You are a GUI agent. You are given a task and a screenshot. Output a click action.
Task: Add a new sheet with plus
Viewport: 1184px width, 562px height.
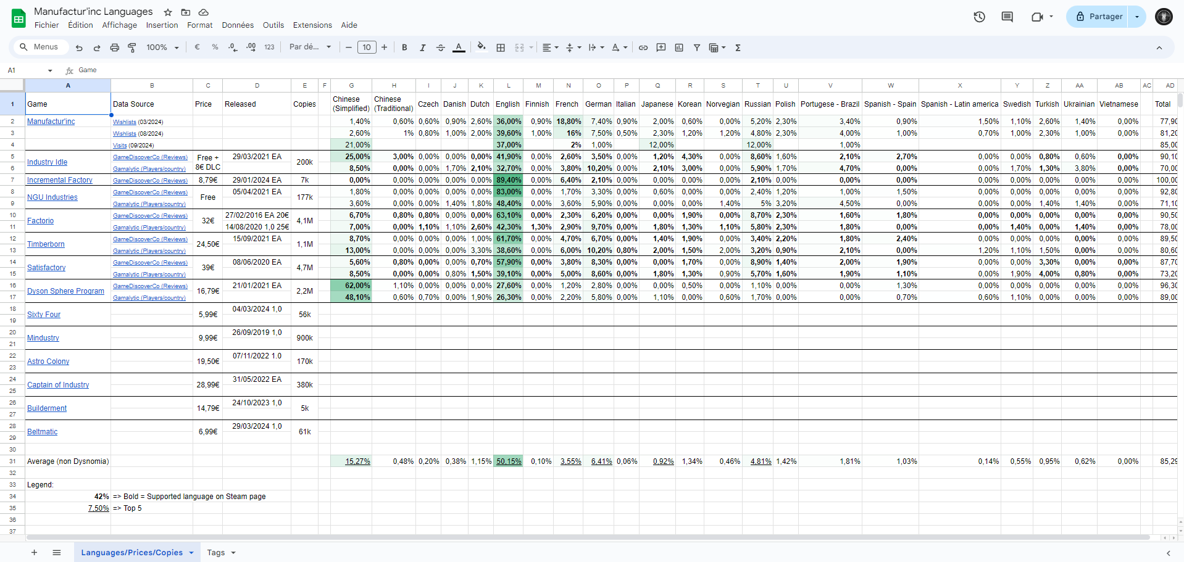[x=34, y=553]
